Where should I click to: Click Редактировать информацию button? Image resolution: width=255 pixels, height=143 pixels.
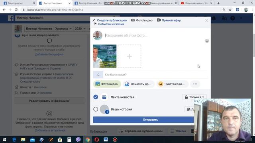click(49, 100)
